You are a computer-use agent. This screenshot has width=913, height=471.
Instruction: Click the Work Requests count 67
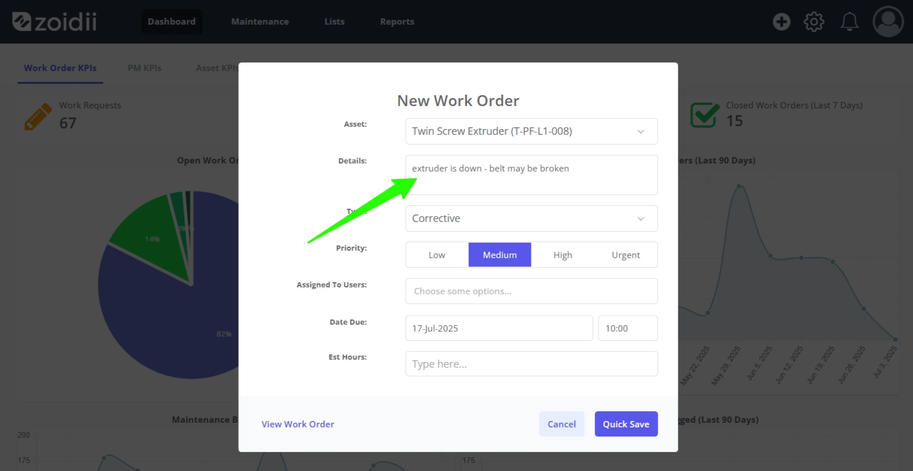pos(68,123)
